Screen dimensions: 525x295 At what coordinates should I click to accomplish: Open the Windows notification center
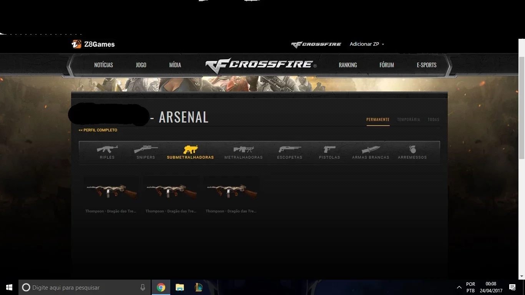pyautogui.click(x=512, y=287)
